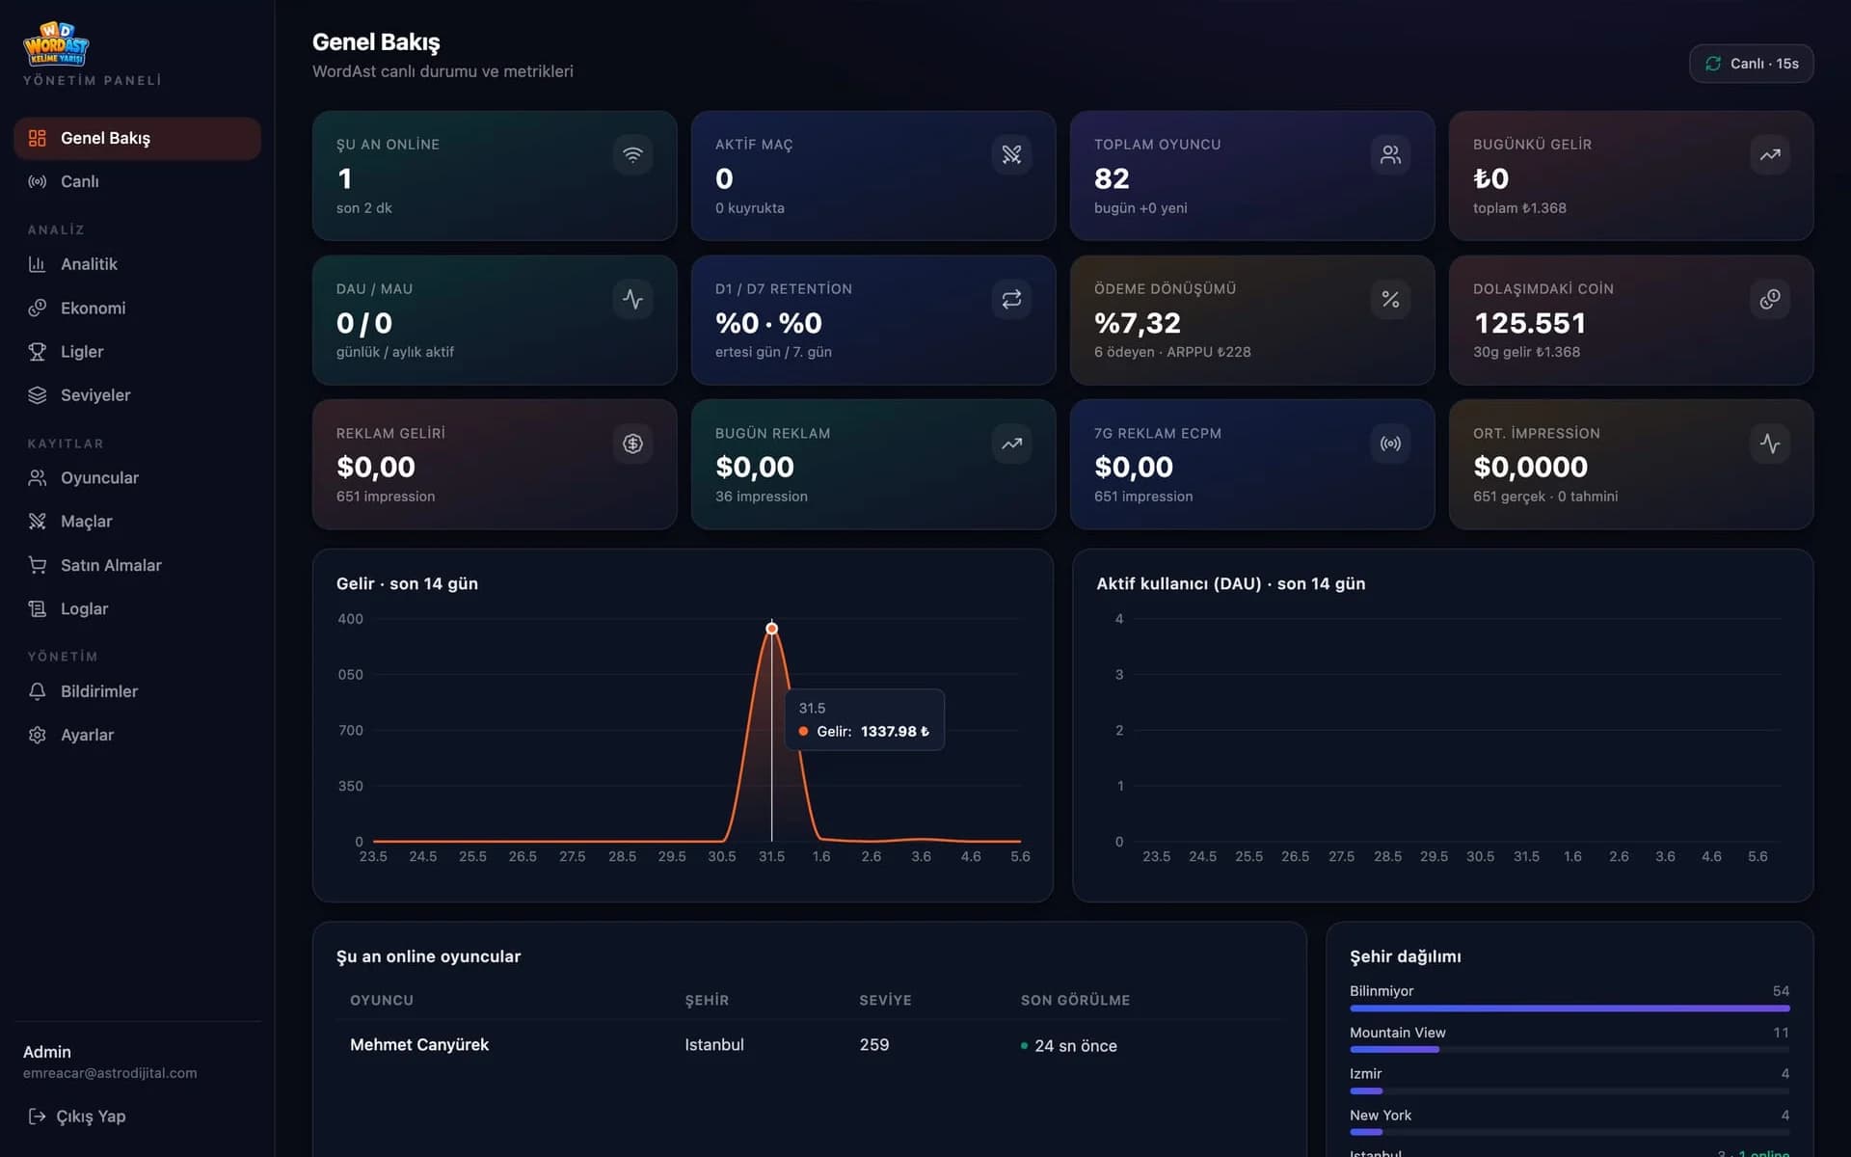Click the Ekonomi coins icon
The width and height of the screenshot is (1851, 1157).
(38, 308)
